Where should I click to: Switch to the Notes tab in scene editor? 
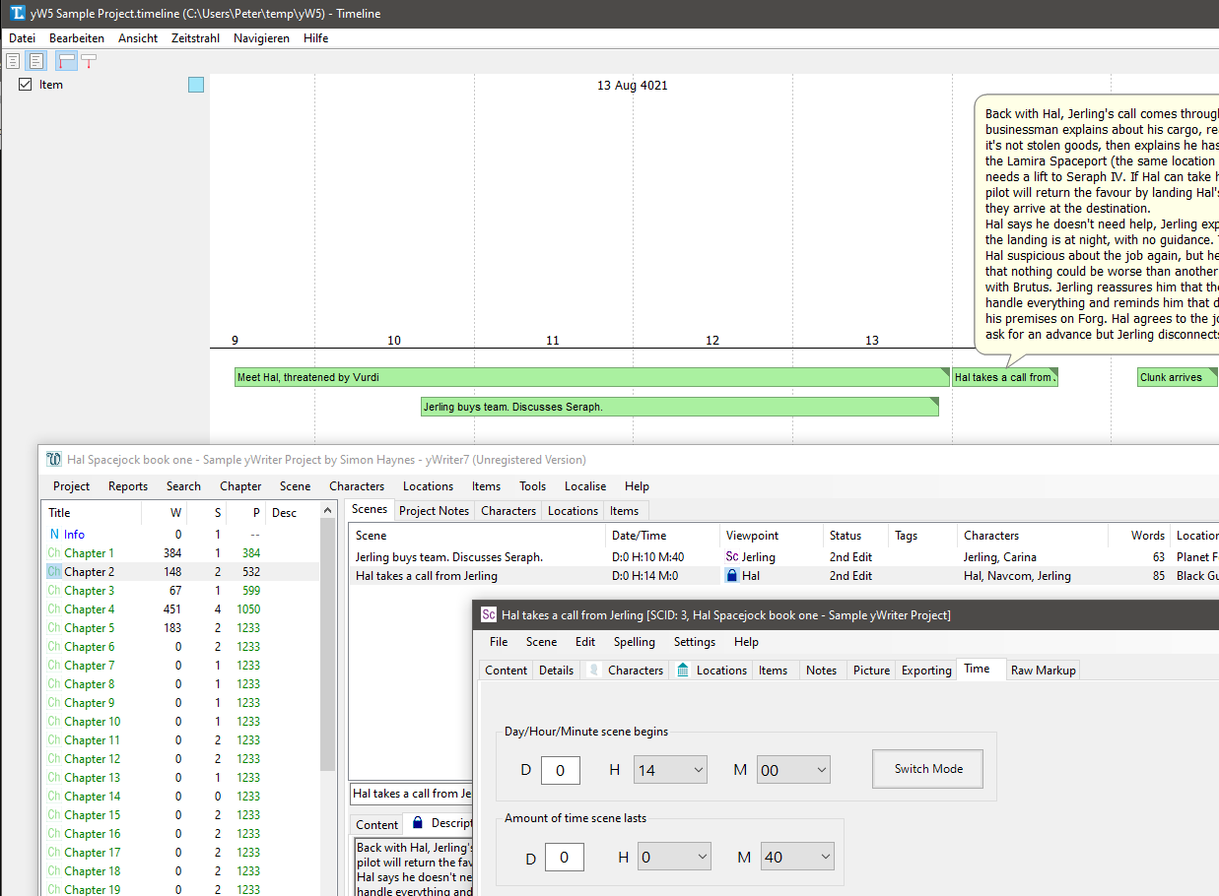[x=821, y=671]
